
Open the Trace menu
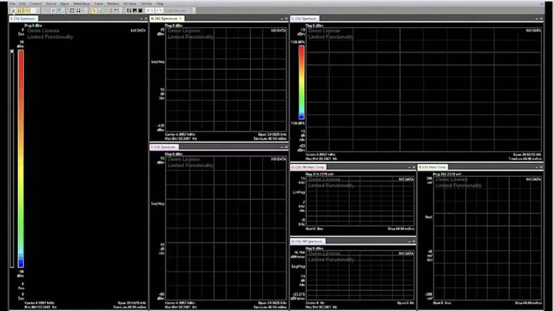coord(98,3)
